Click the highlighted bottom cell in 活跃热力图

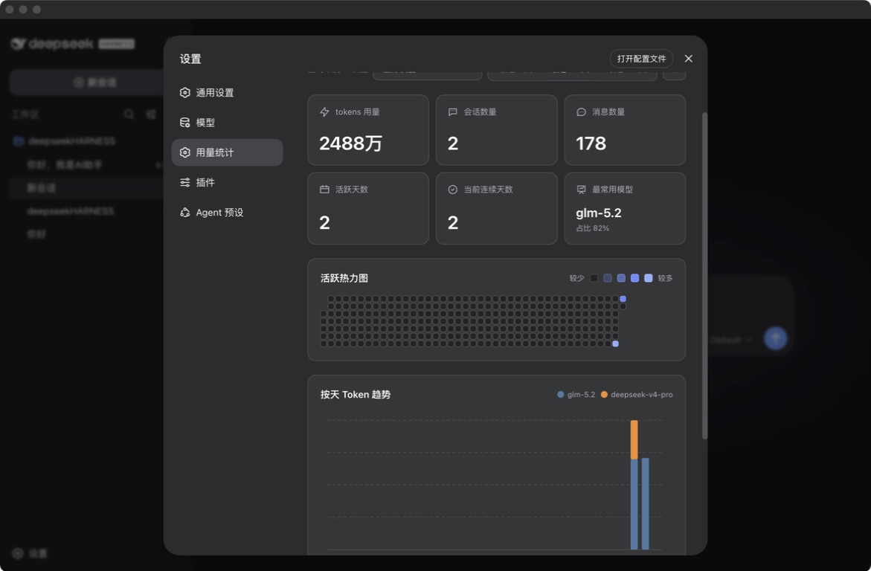pos(615,343)
